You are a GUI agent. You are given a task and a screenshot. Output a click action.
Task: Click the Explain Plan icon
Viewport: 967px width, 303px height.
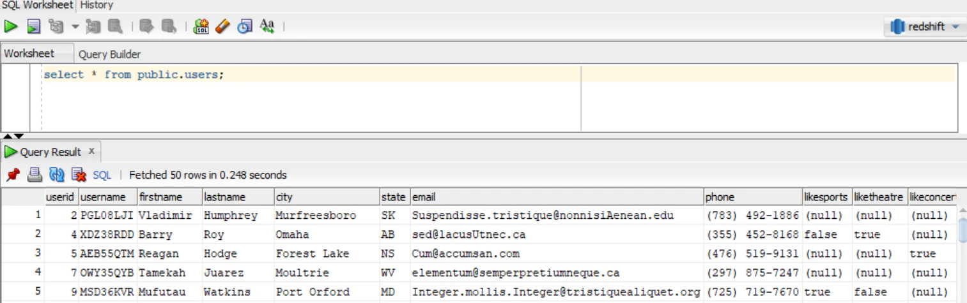pos(56,26)
